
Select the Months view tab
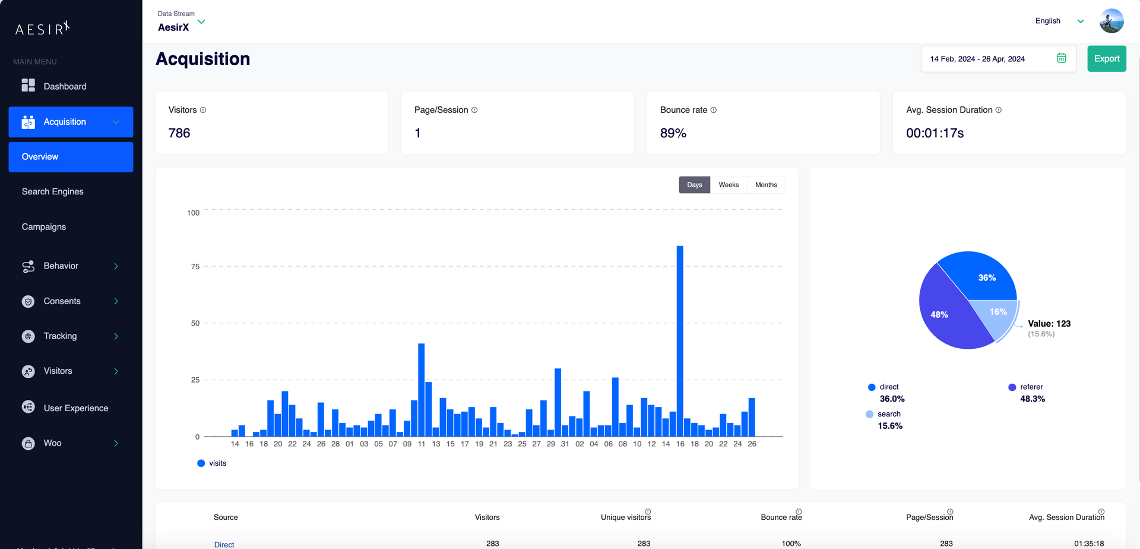click(x=765, y=185)
